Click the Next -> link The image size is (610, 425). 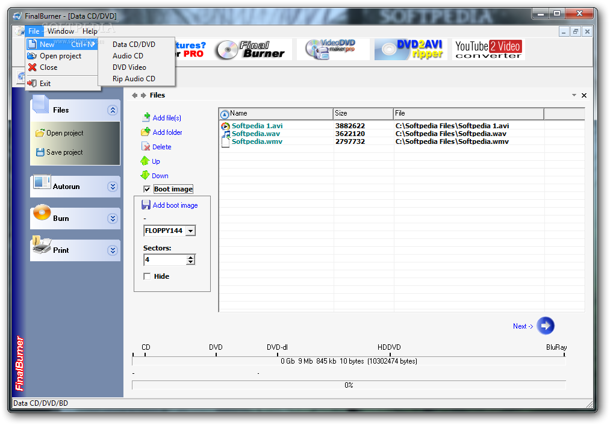523,326
